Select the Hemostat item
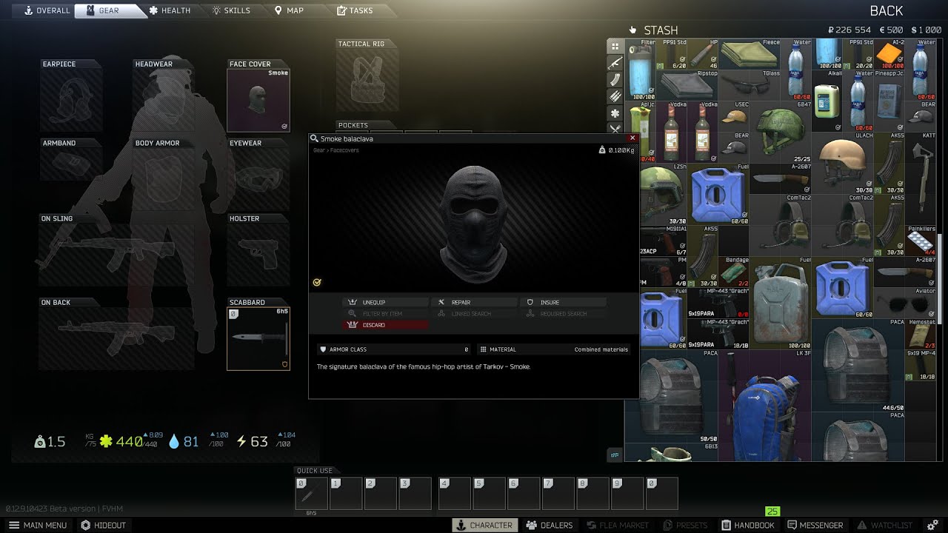This screenshot has width=948, height=533. click(x=921, y=334)
